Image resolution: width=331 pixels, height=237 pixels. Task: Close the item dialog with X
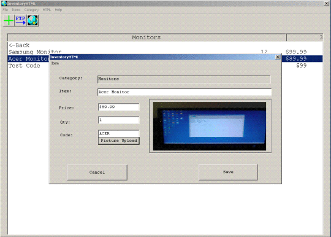tap(278, 57)
